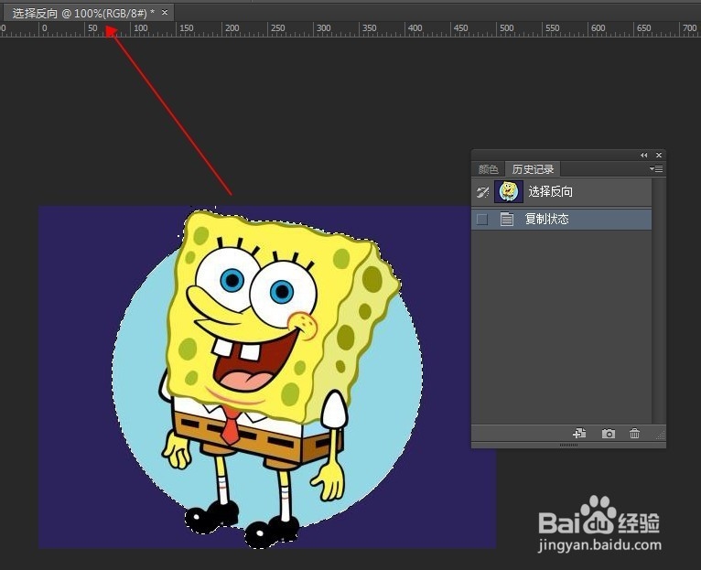Set history brush source on 复制状态
Screen dimensions: 701x570
tap(482, 220)
